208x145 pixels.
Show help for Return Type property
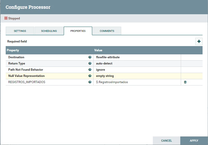tap(90, 63)
